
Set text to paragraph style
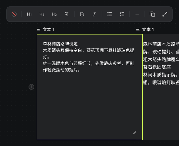tap(67, 14)
